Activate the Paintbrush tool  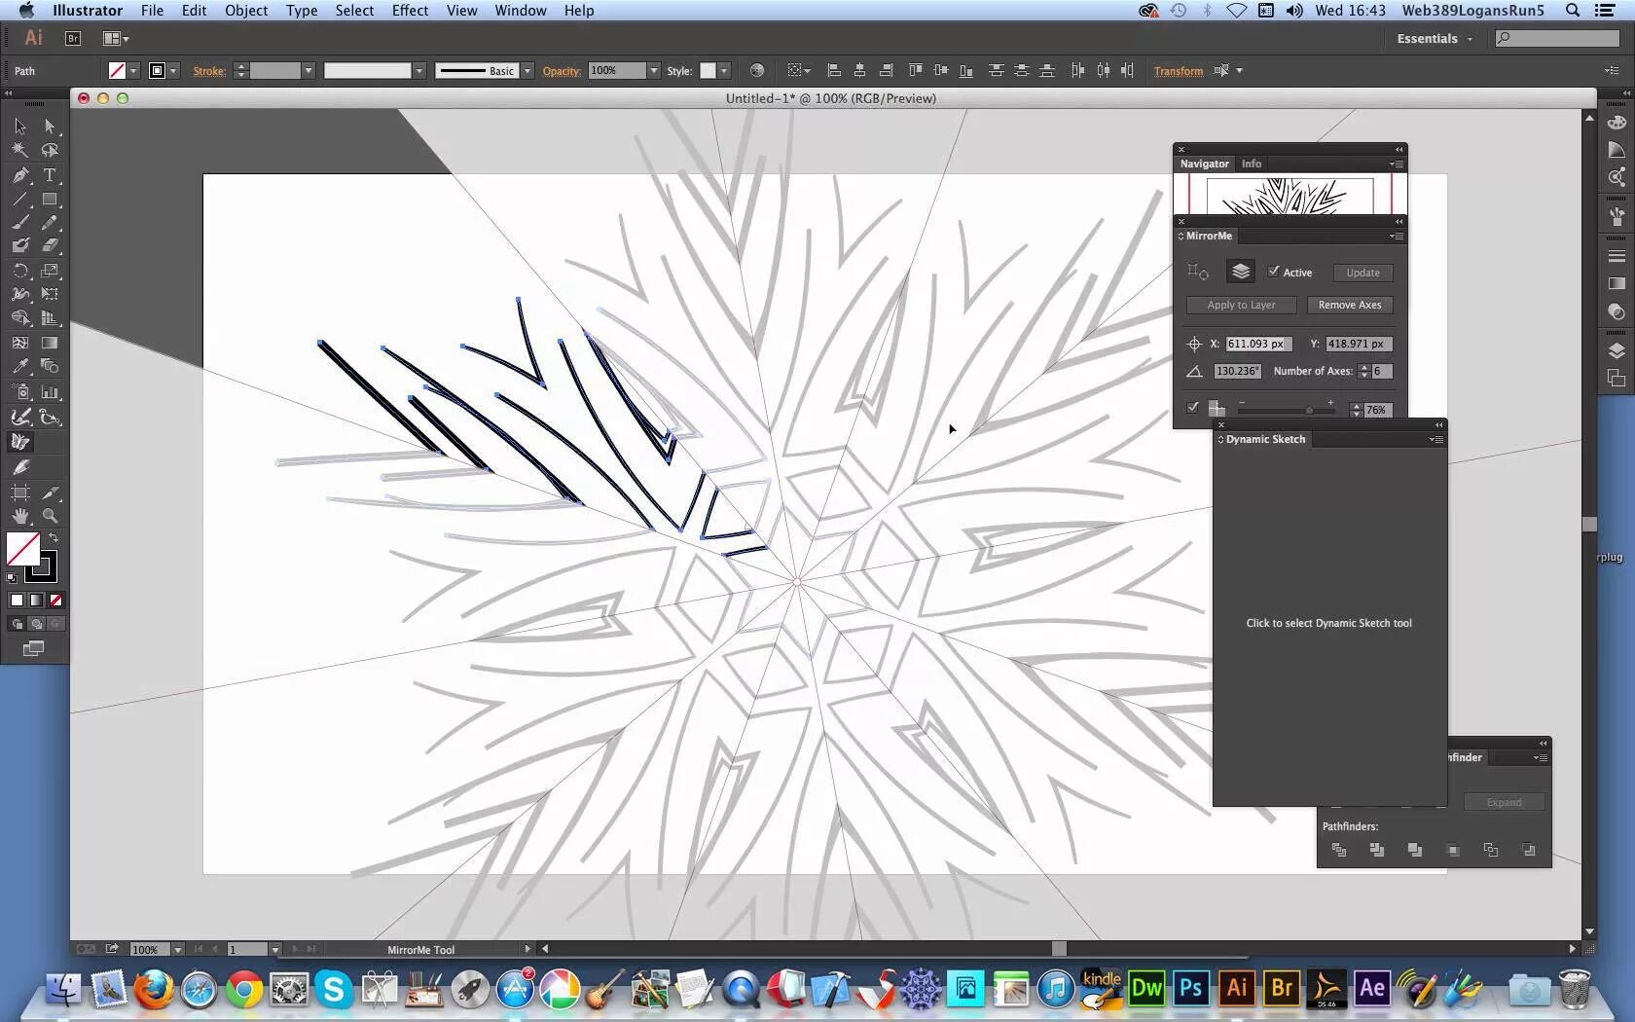click(x=20, y=220)
